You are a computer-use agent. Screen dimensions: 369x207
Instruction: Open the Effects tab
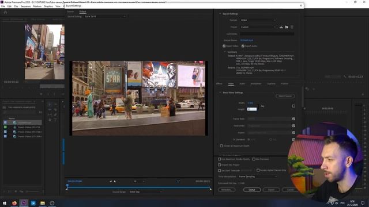219,83
